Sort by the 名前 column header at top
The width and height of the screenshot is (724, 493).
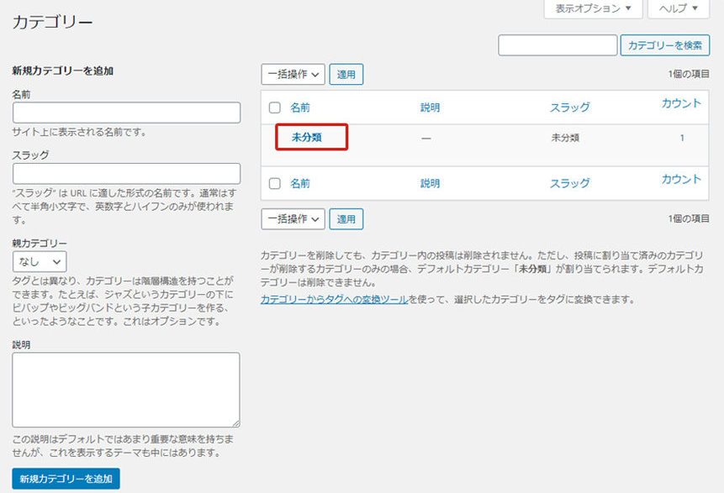[x=300, y=108]
